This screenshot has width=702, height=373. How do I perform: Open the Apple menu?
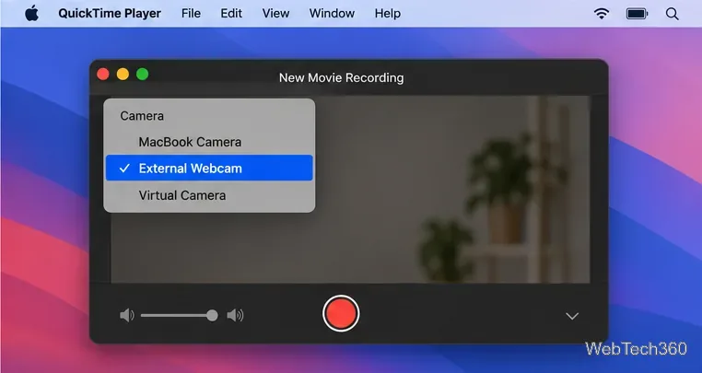(32, 14)
